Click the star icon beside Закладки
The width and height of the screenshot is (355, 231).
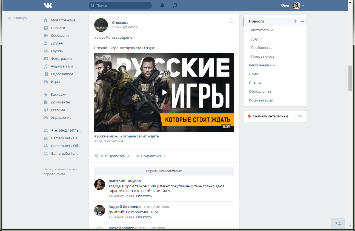pos(46,94)
